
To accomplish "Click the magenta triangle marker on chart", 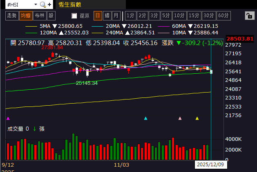I will [x=8, y=118].
